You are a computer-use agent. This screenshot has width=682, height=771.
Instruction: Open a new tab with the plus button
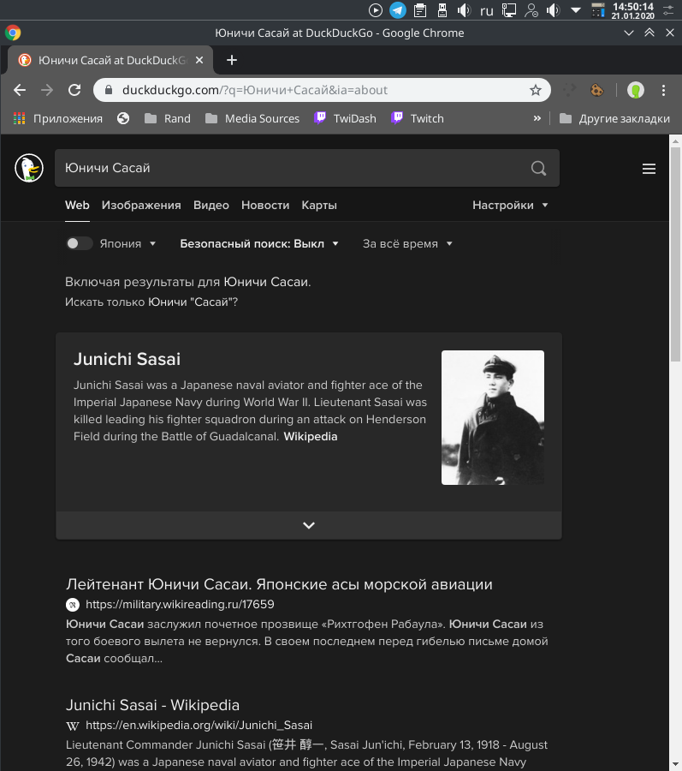click(232, 60)
